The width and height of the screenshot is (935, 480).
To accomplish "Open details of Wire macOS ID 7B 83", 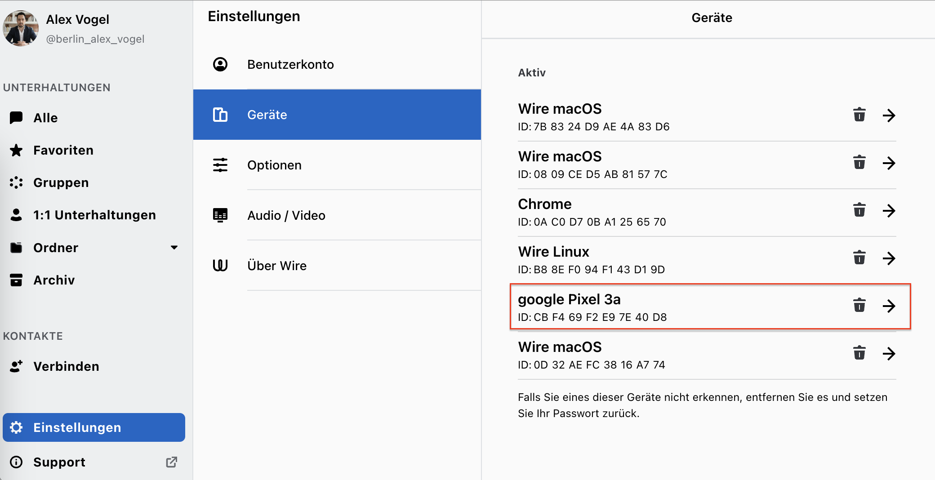I will click(889, 116).
